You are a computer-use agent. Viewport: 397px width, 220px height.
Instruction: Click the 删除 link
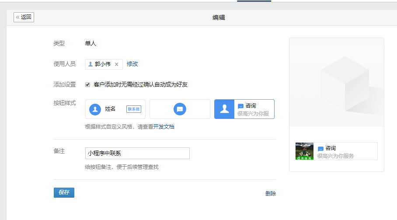(270, 193)
